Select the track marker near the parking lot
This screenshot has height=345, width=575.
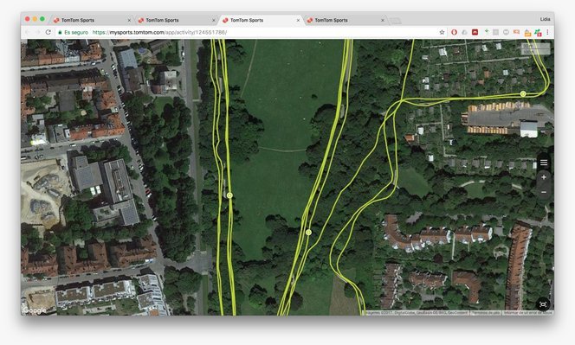523,93
